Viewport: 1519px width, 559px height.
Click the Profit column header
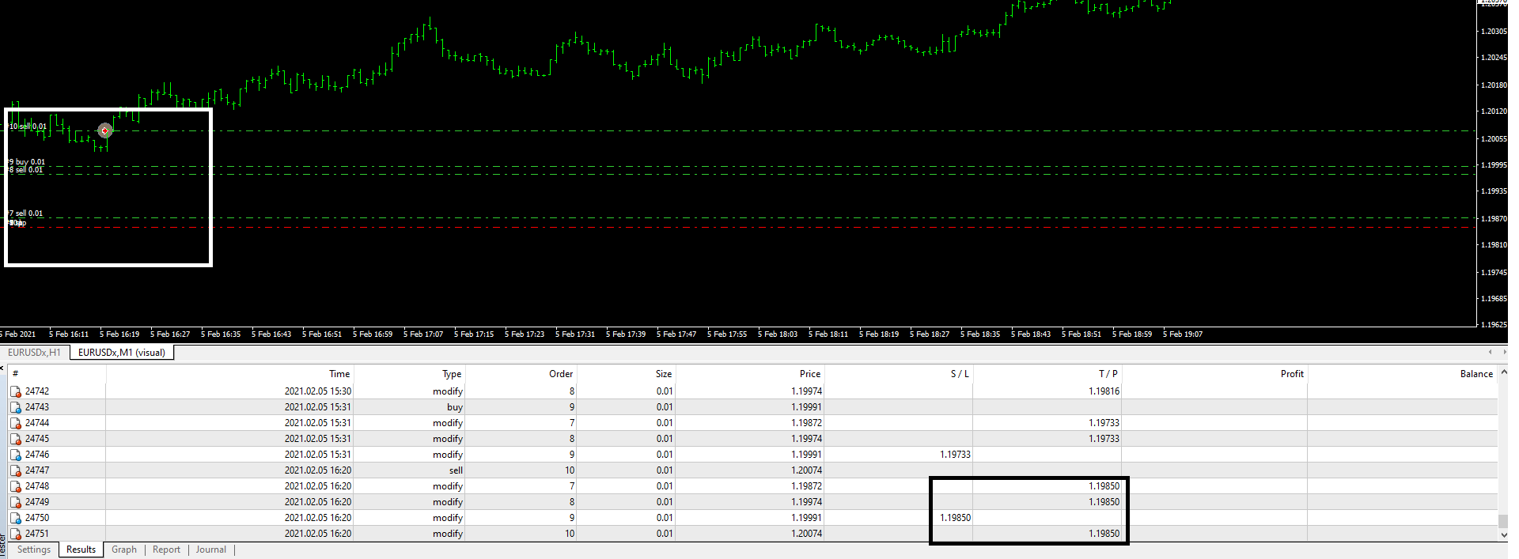pos(1291,374)
